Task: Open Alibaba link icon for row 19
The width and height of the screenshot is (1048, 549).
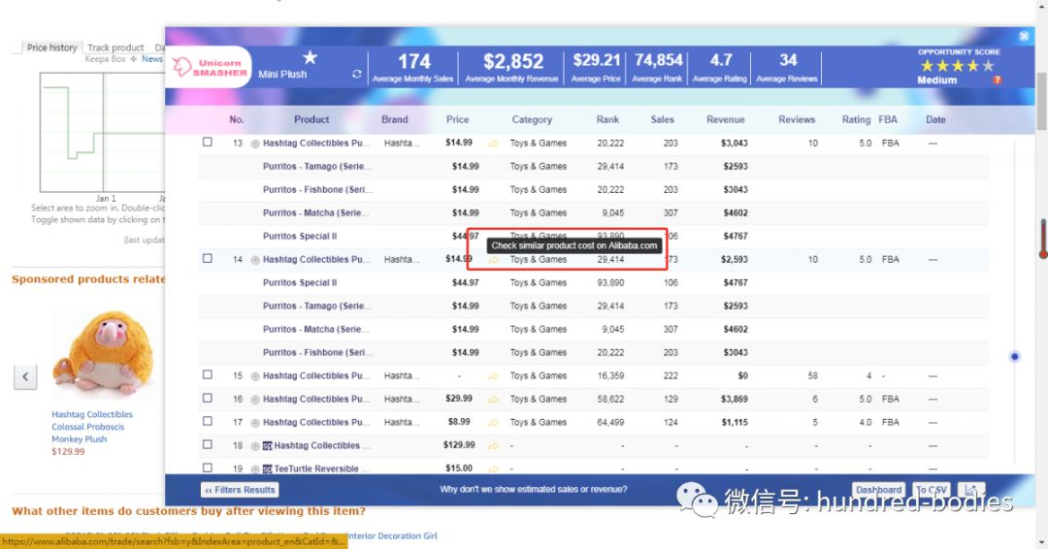Action: (x=493, y=468)
